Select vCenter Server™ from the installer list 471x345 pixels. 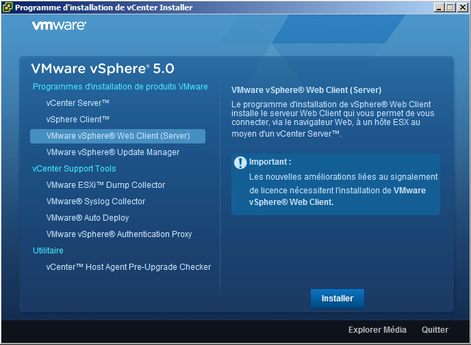pyautogui.click(x=77, y=102)
